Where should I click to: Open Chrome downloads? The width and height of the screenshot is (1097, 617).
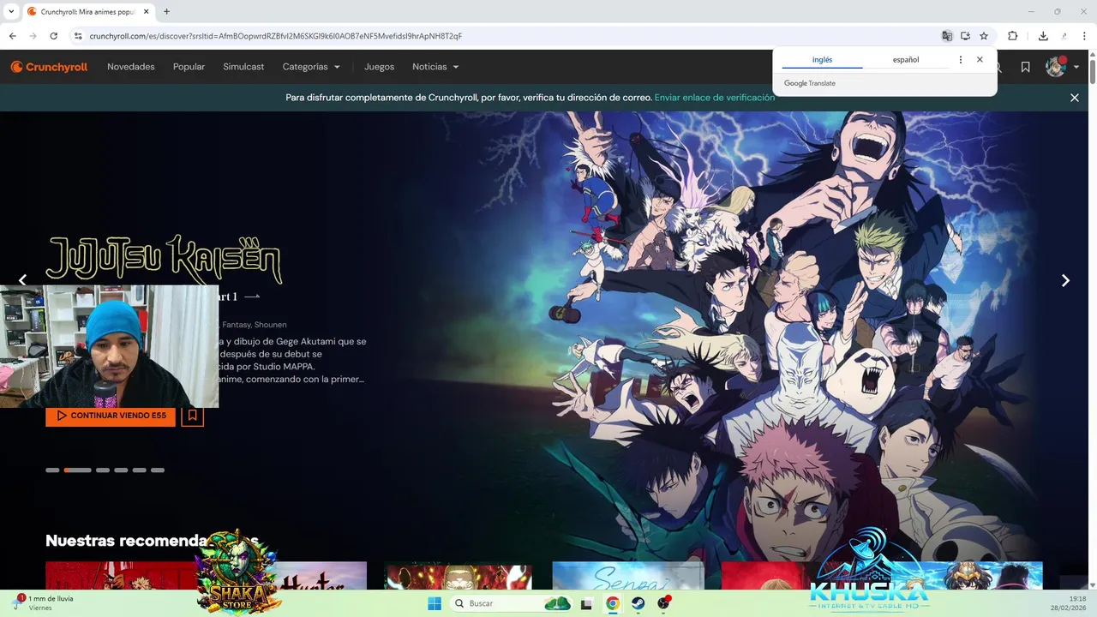[1043, 36]
